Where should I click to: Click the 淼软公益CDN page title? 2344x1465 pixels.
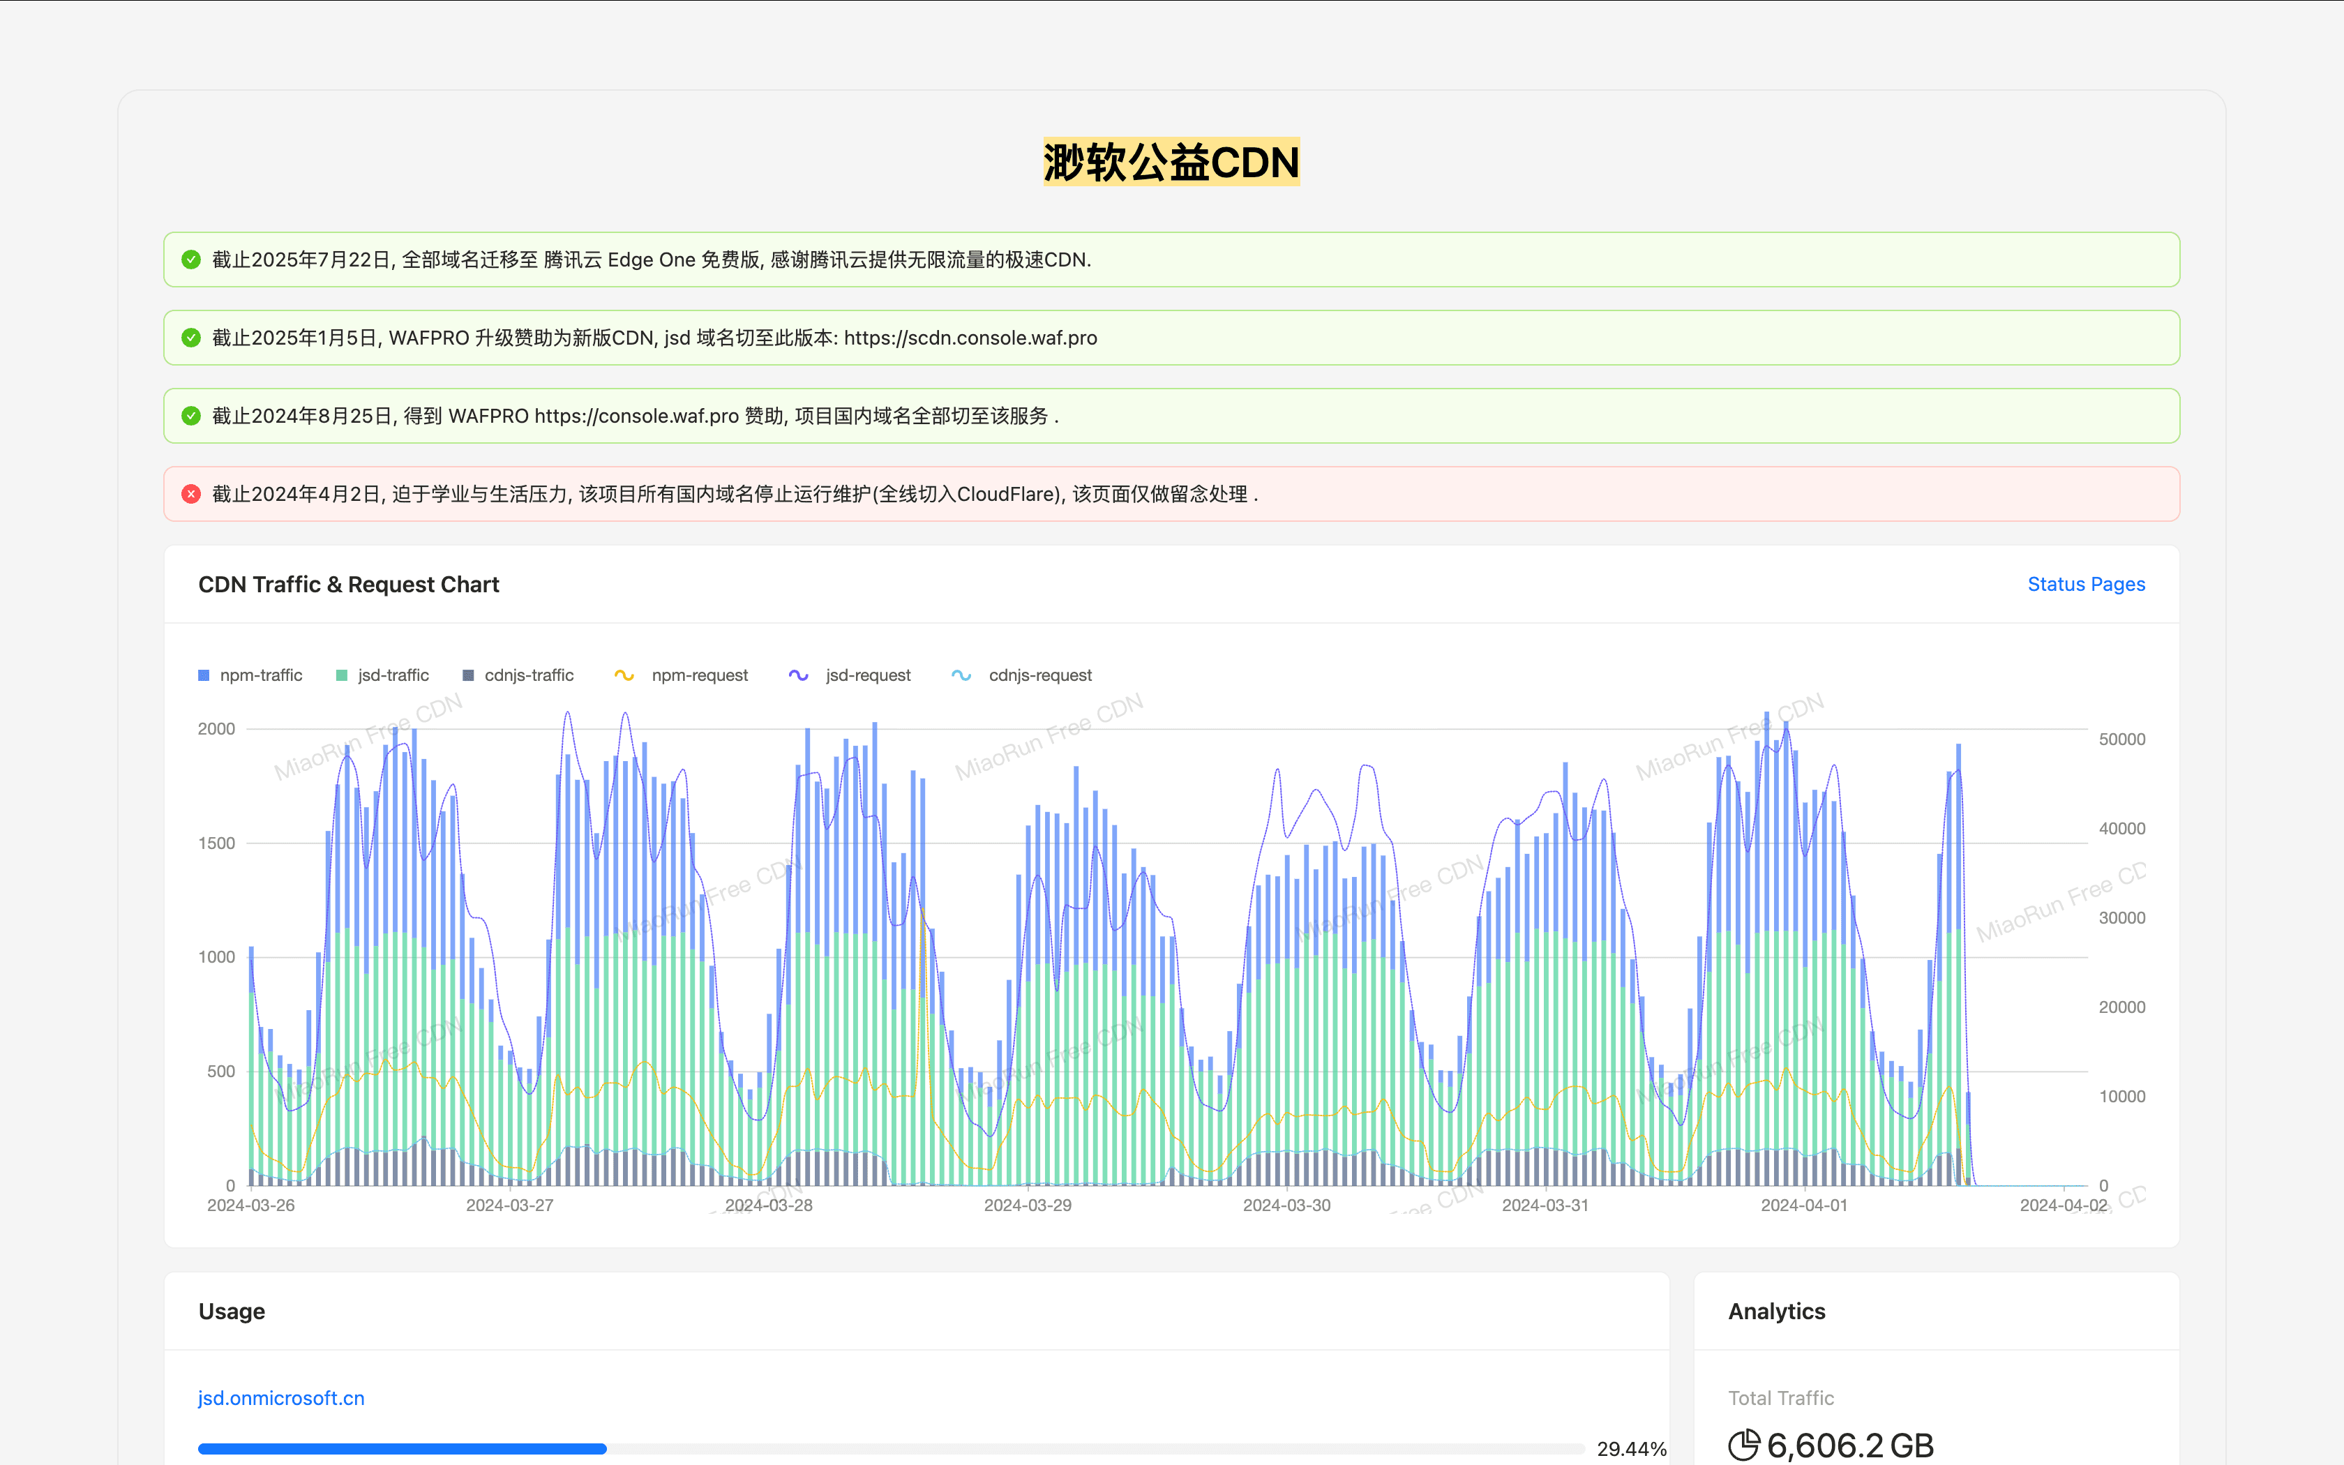click(x=1172, y=162)
